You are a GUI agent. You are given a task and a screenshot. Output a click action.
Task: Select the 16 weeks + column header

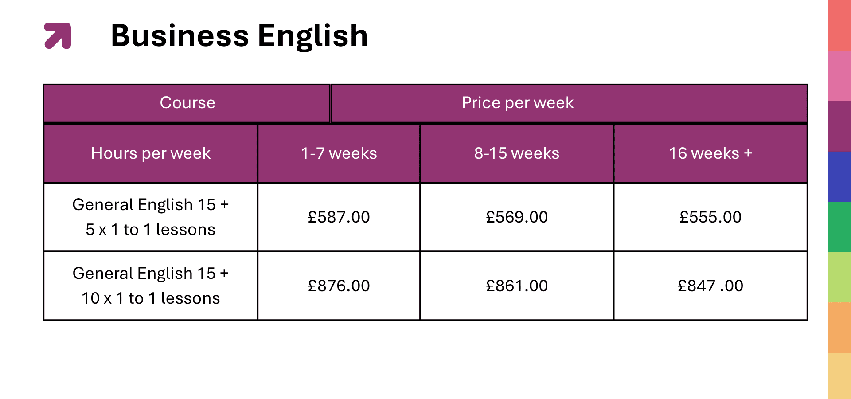[710, 153]
